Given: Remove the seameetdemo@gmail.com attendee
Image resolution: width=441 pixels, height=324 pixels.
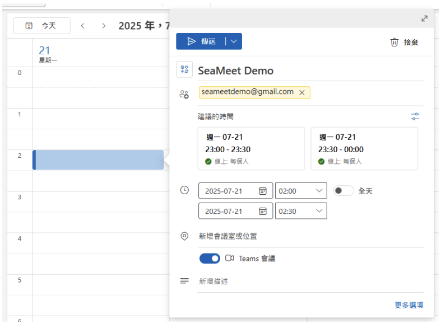Looking at the screenshot, I should pos(302,93).
